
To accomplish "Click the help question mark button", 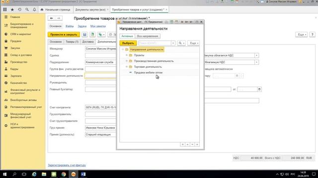I will coord(313,35).
